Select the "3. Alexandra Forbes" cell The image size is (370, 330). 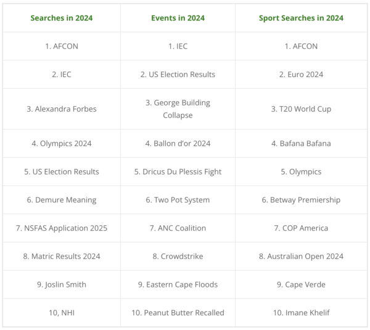pyautogui.click(x=62, y=109)
